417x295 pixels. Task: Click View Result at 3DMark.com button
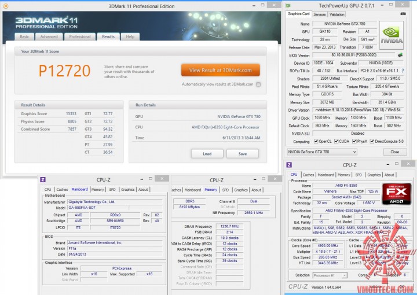point(221,70)
